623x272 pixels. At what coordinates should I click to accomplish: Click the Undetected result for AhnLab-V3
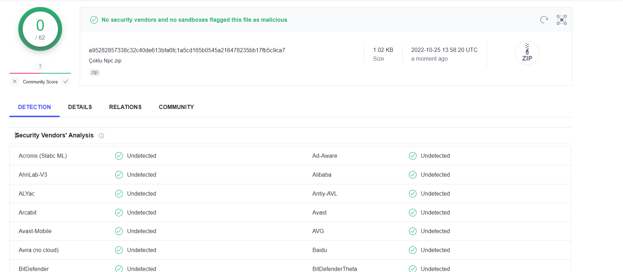point(141,175)
